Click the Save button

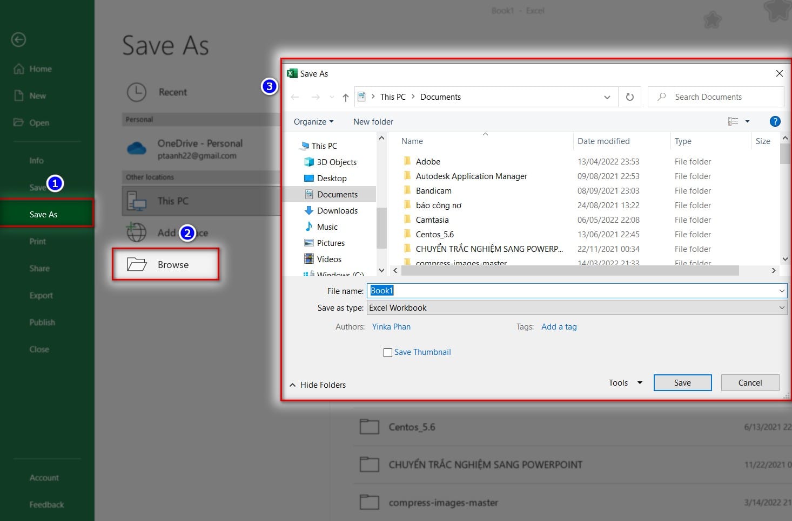[x=682, y=382]
